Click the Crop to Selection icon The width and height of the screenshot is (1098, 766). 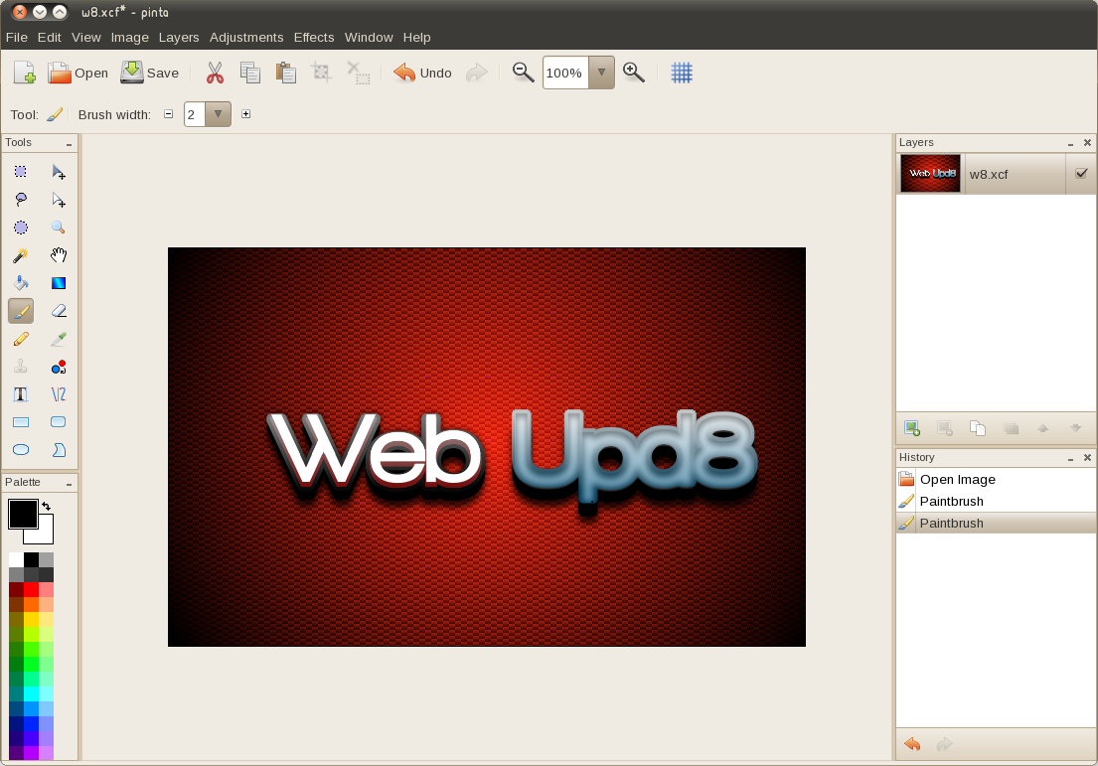321,73
